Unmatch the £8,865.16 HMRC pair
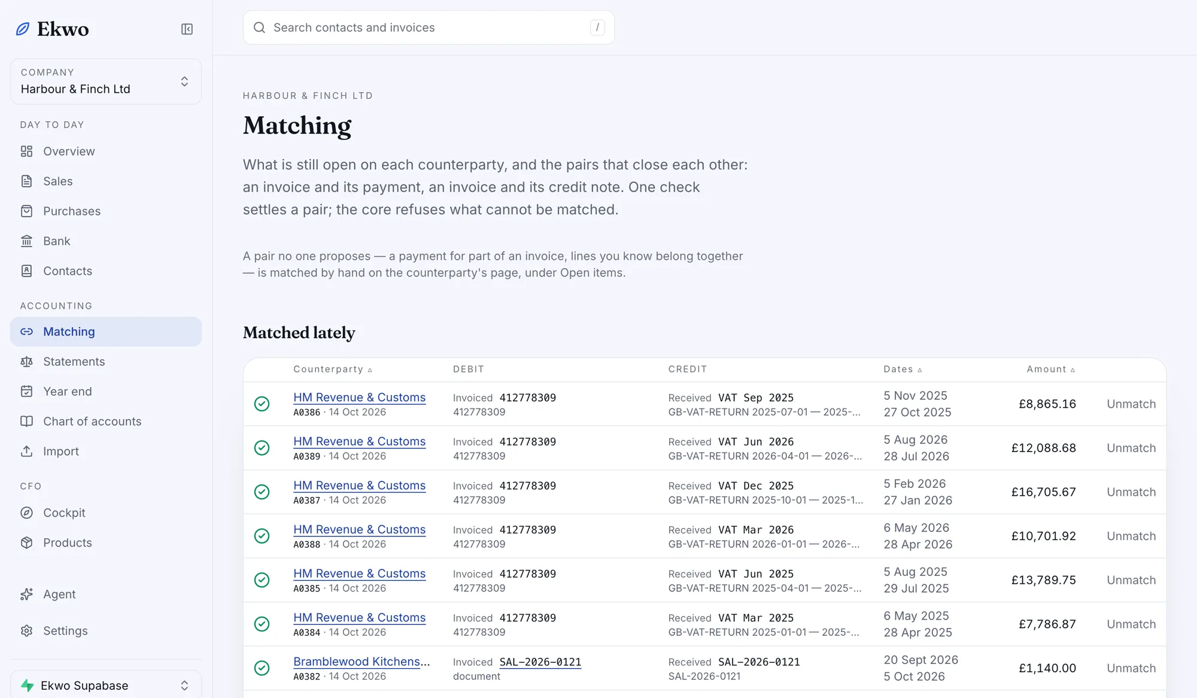The width and height of the screenshot is (1197, 698). pos(1131,404)
